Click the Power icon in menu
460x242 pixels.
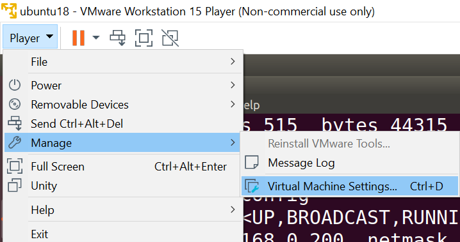coord(14,86)
